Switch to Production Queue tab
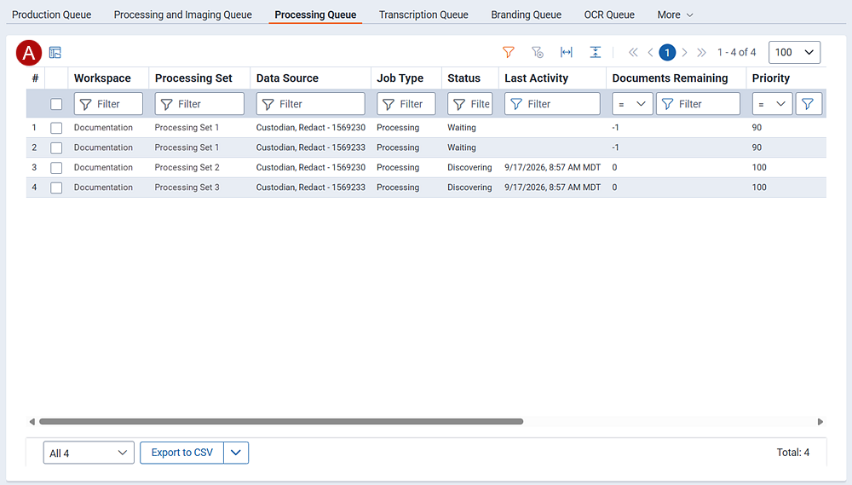 [52, 14]
